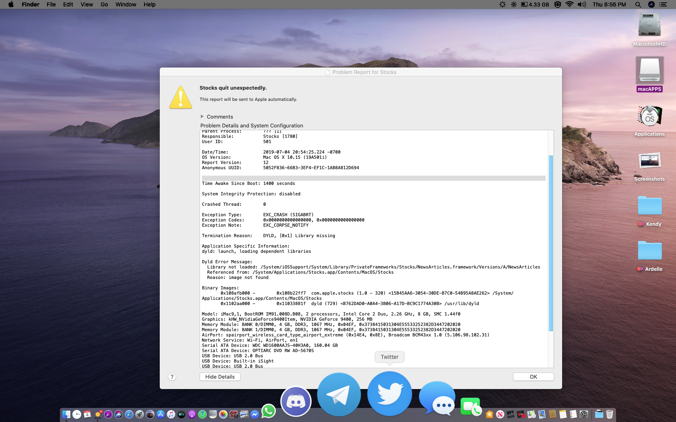Open Wi-Fi status menu
The width and height of the screenshot is (676, 422).
coord(569,4)
